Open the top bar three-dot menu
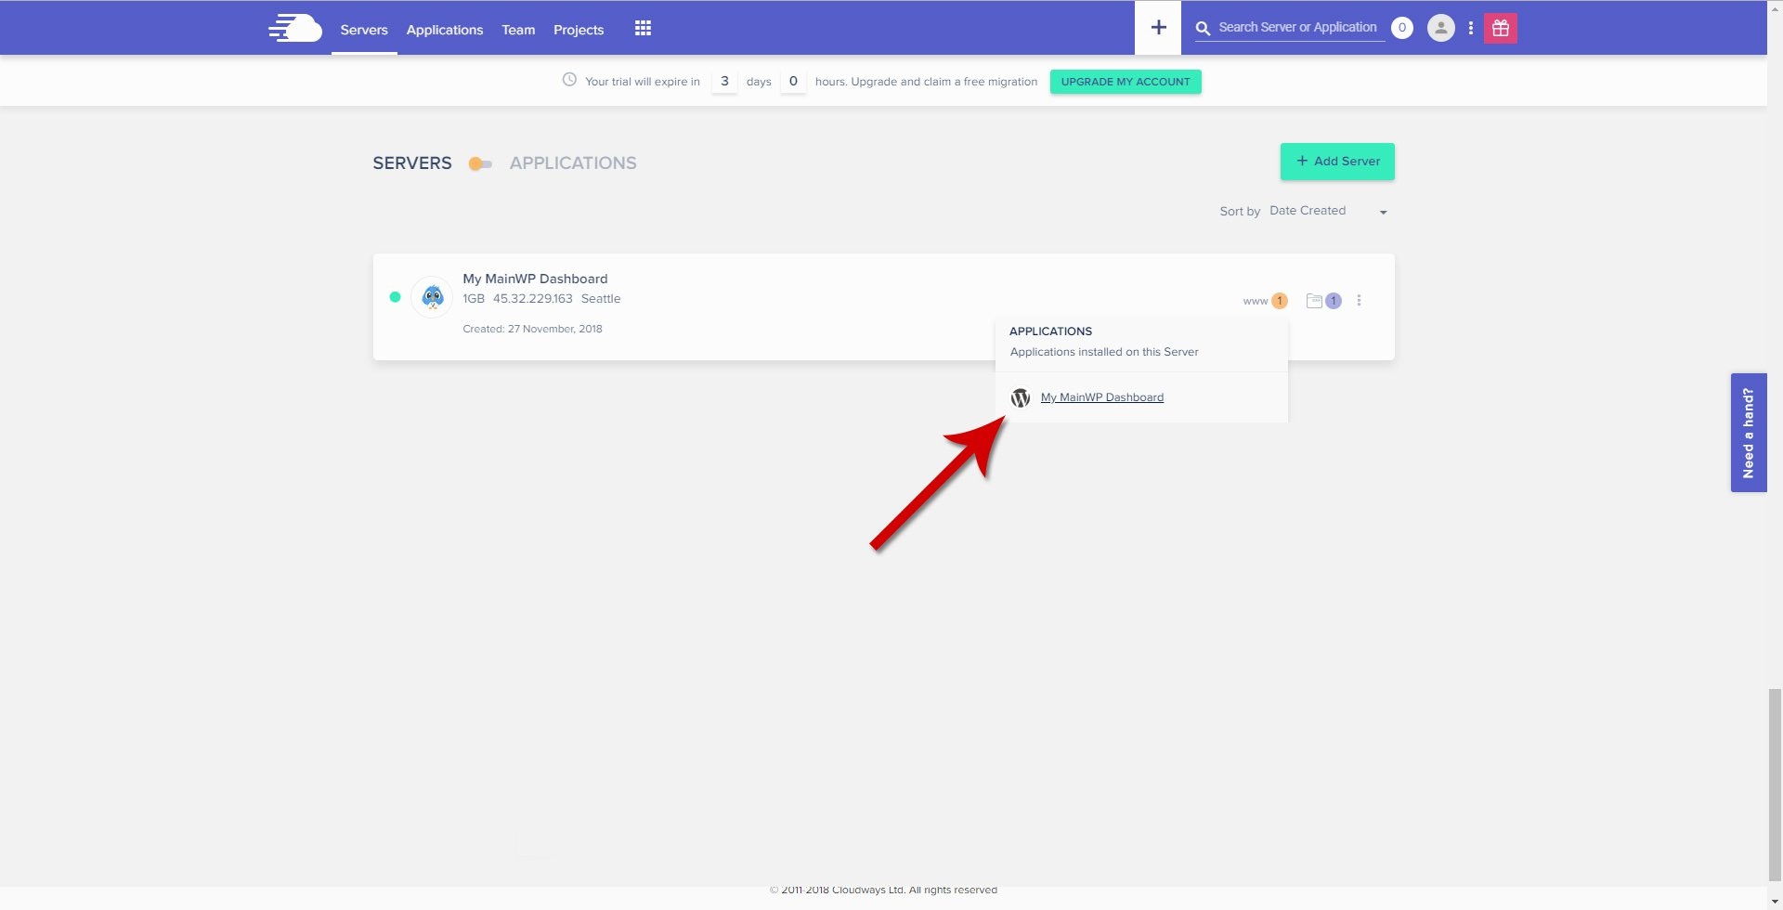 point(1470,28)
